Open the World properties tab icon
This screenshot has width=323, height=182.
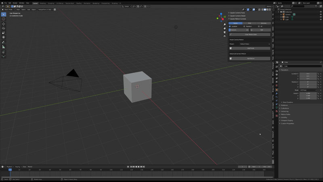[x=277, y=85]
